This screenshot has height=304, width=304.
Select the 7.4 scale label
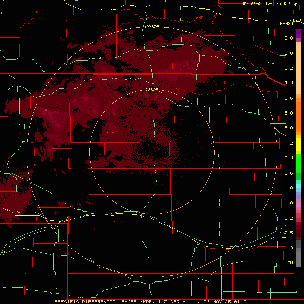[x=289, y=83]
